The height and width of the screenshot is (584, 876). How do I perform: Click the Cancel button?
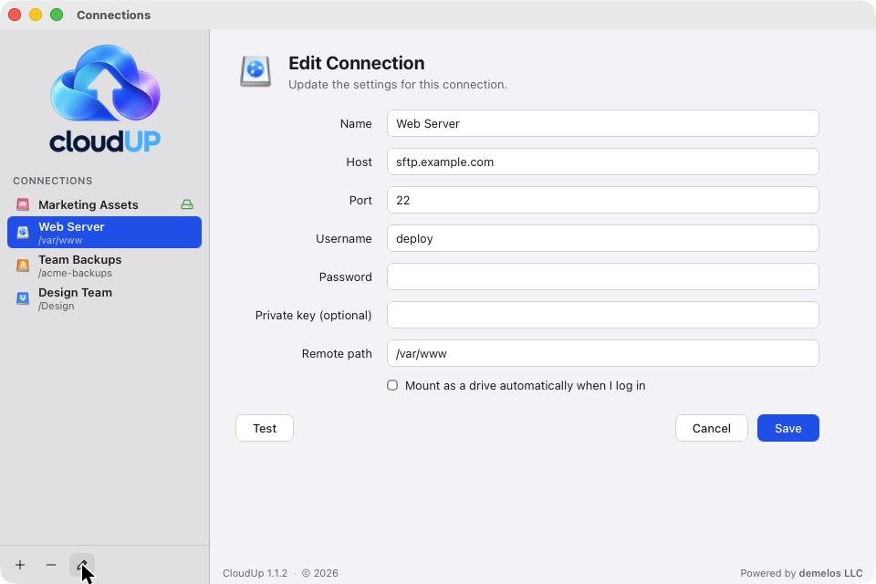click(x=711, y=428)
